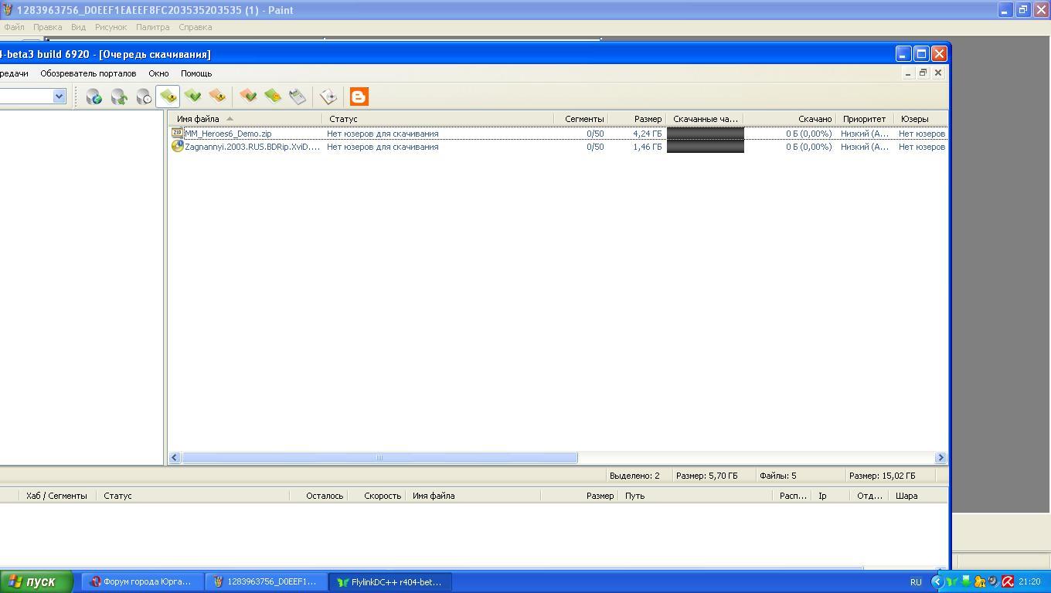Click the horizontal scrollbar right arrow
This screenshot has width=1051, height=593.
point(940,458)
